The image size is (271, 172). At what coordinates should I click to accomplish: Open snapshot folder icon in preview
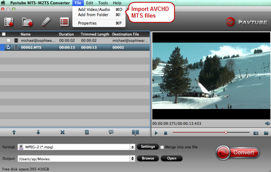(266, 133)
